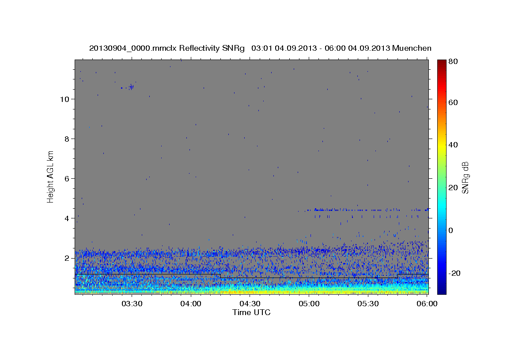The width and height of the screenshot is (530, 353).
Task: Click the 06:00 time tick label
Action: tap(427, 304)
